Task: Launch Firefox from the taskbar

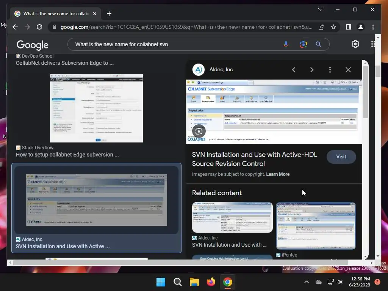Action: tap(211, 282)
